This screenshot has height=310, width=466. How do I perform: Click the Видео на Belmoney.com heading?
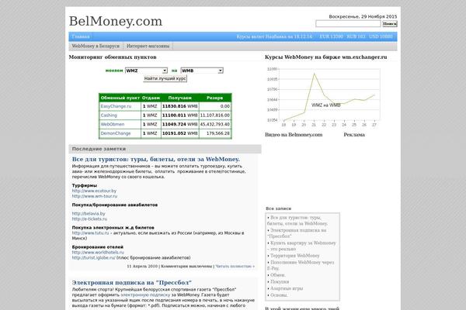[x=294, y=135]
